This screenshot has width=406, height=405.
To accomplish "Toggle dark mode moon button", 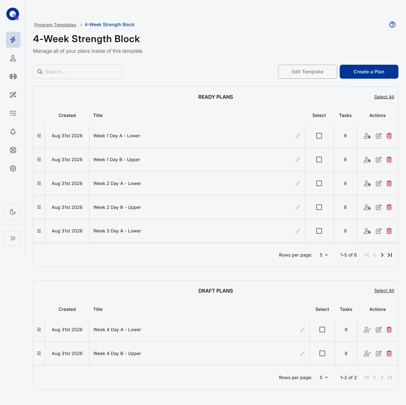I will [13, 212].
